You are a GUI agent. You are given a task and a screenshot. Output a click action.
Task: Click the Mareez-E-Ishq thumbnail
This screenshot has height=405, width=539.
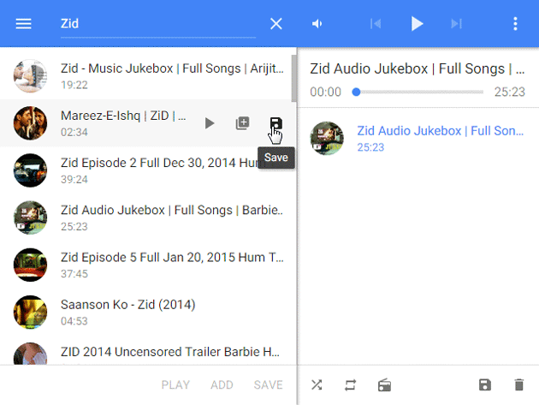30,123
